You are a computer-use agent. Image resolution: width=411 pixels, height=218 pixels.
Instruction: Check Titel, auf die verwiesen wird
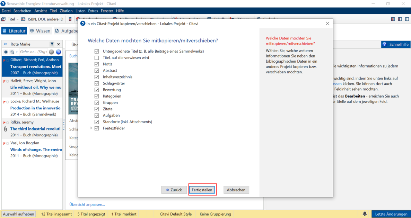coord(97,57)
